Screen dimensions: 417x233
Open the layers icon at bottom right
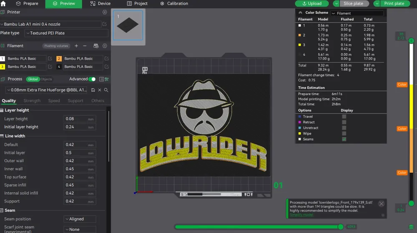411,227
